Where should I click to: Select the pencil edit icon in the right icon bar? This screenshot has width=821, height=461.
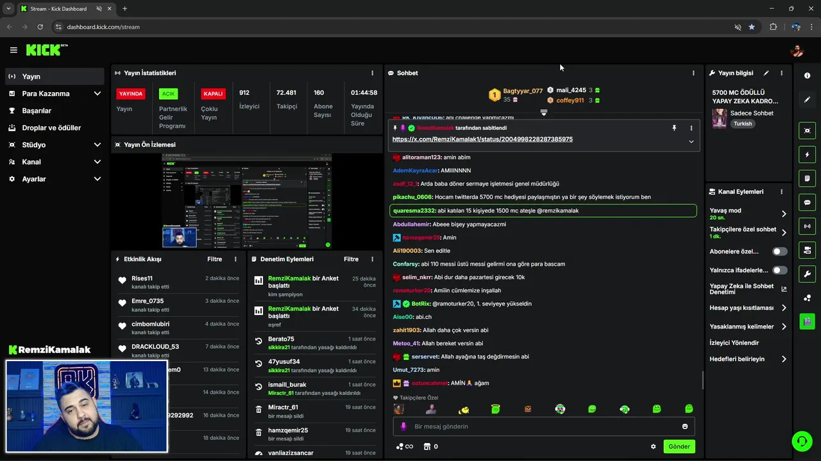tap(807, 100)
